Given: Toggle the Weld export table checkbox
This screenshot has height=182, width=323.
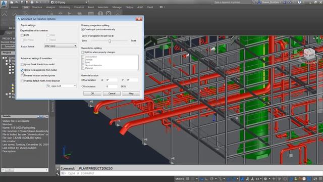Looking at the screenshot, I should pos(48,35).
